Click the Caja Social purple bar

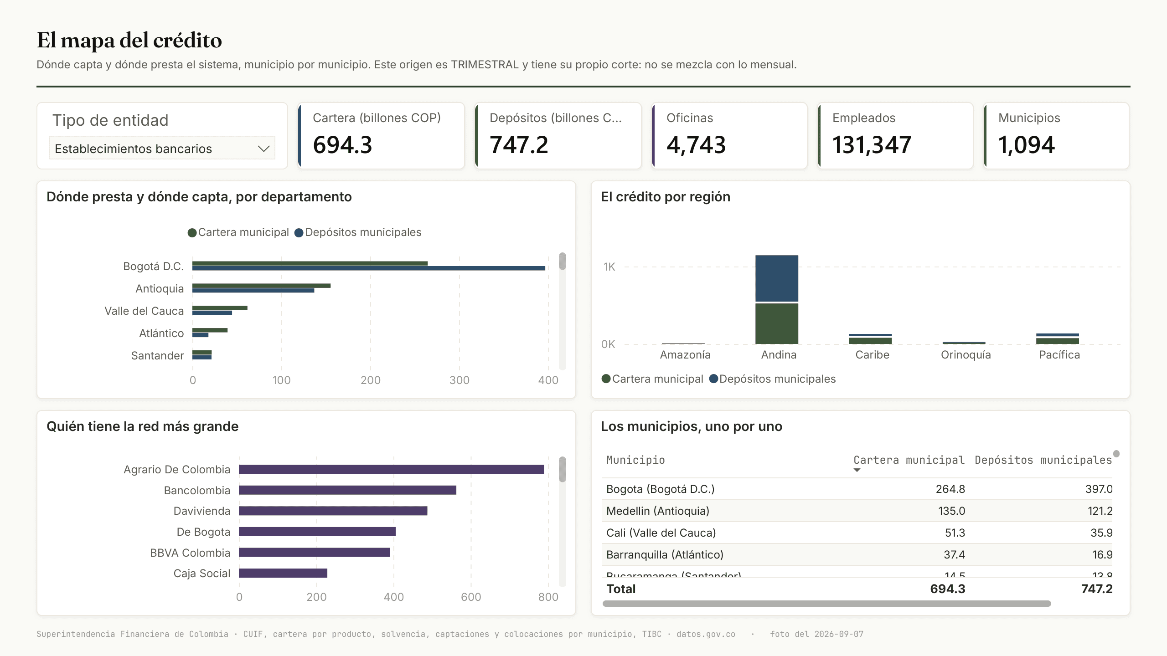pyautogui.click(x=283, y=573)
